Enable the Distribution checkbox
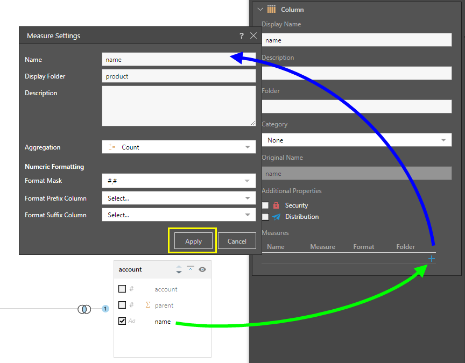The height and width of the screenshot is (363, 465). (x=265, y=217)
